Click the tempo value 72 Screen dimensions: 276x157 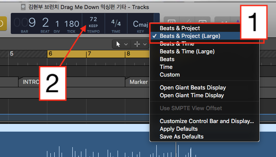pyautogui.click(x=93, y=19)
